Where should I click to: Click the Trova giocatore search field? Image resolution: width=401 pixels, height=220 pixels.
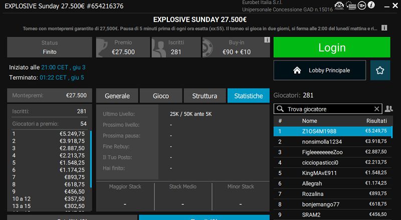328,109
